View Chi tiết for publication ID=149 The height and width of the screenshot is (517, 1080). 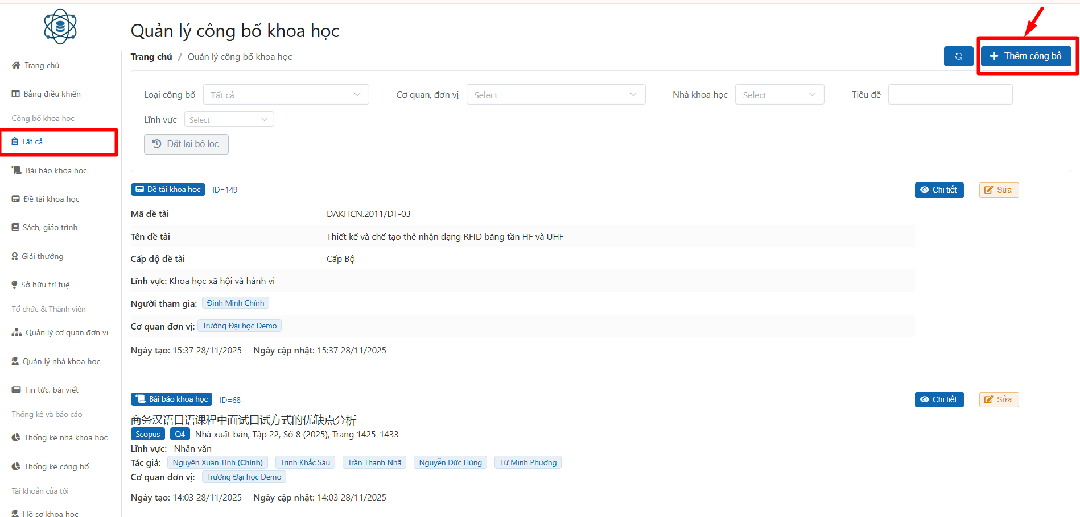click(x=939, y=190)
